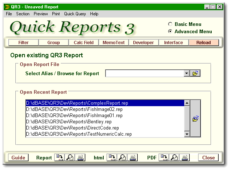Open the Quick Query menu
Image resolution: width=230 pixels, height=170 pixels.
tap(75, 14)
